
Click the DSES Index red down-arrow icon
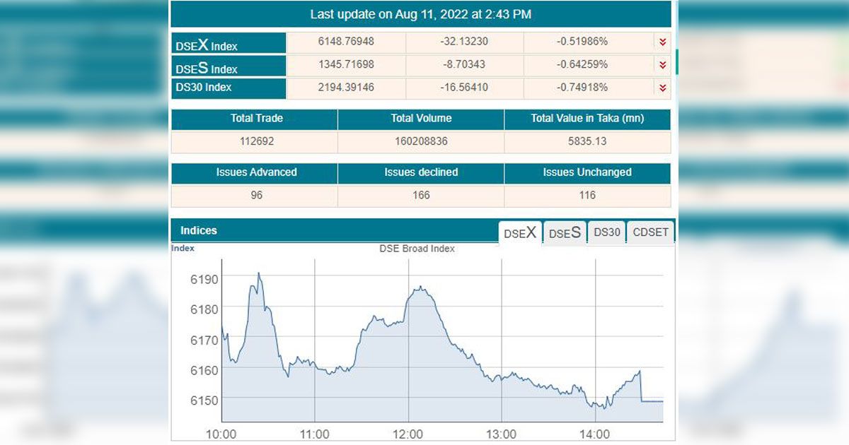point(662,66)
